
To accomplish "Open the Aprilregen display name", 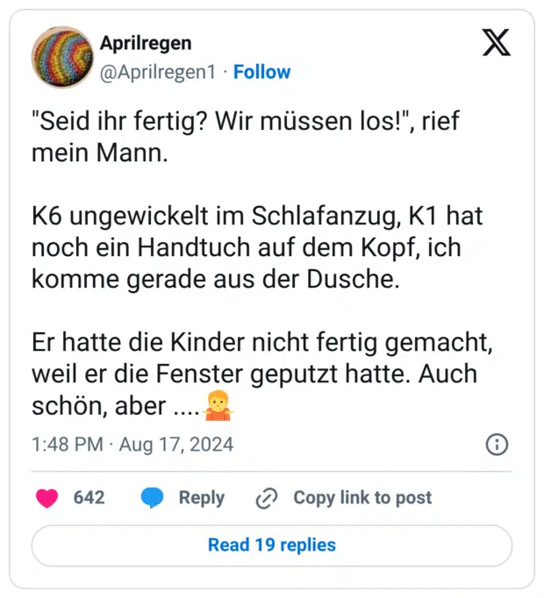I will click(146, 43).
